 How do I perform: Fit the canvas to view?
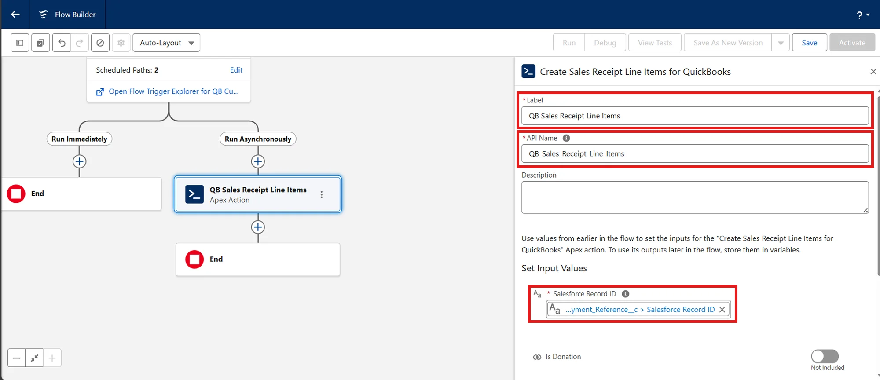34,358
